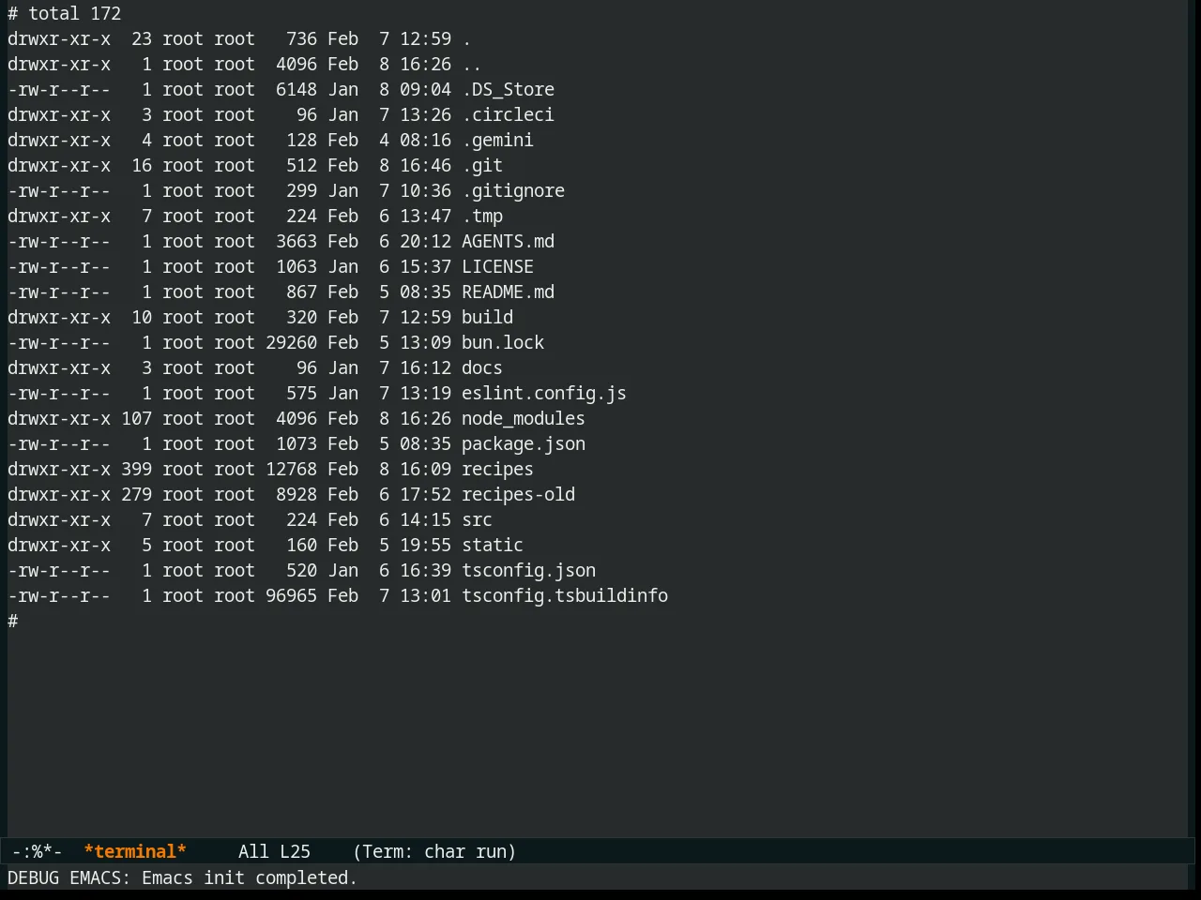This screenshot has width=1201, height=900.
Task: Select README.md in the listing
Action: pos(508,292)
